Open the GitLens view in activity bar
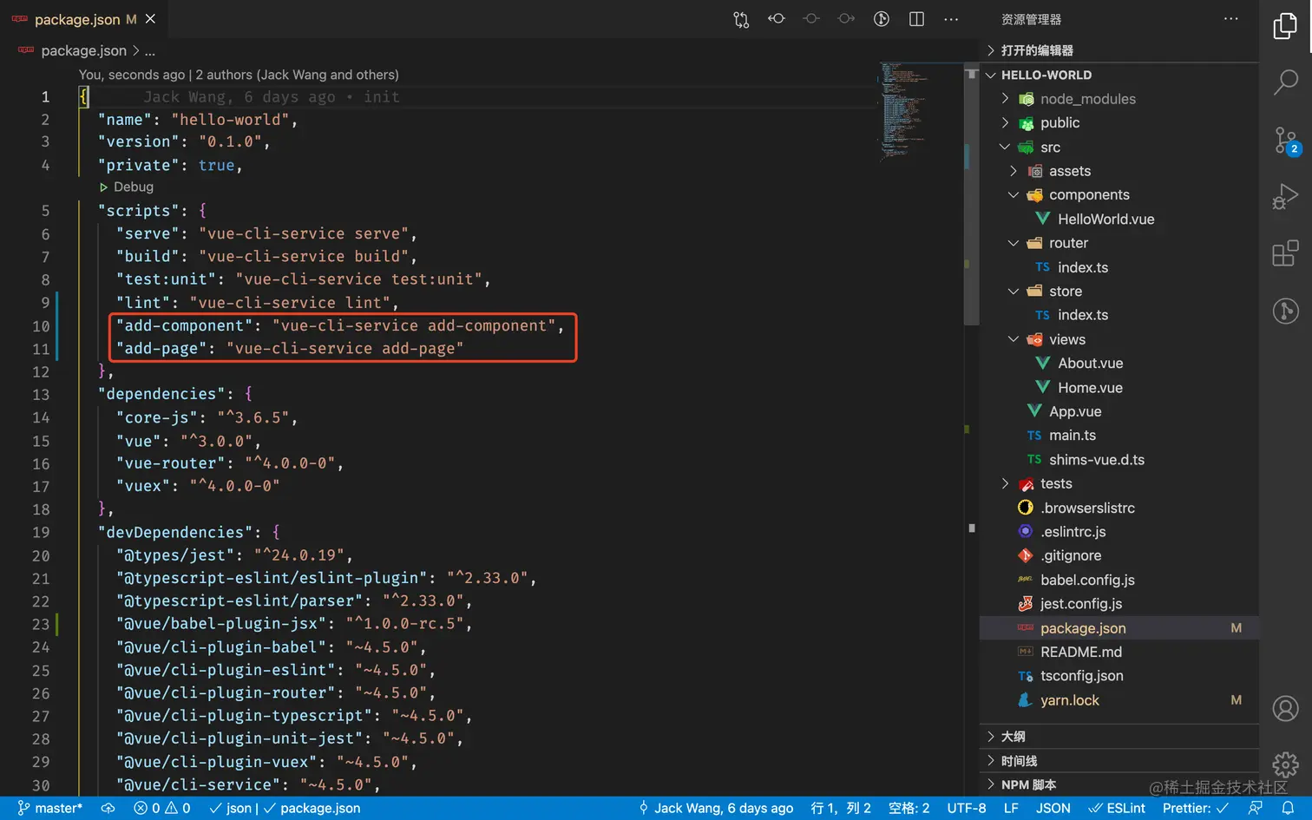 coord(1285,311)
